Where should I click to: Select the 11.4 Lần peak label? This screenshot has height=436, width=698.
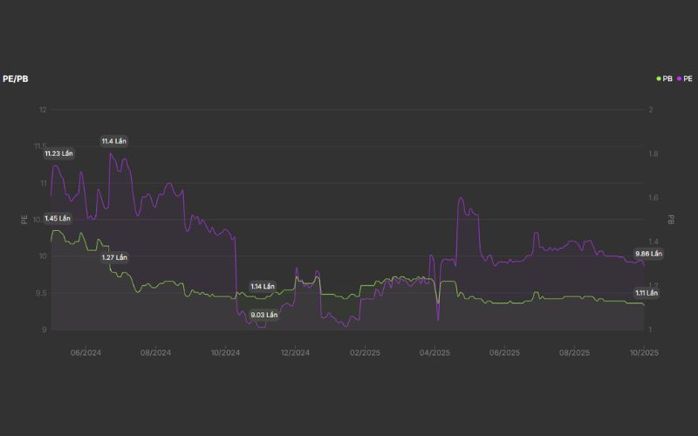(x=115, y=141)
